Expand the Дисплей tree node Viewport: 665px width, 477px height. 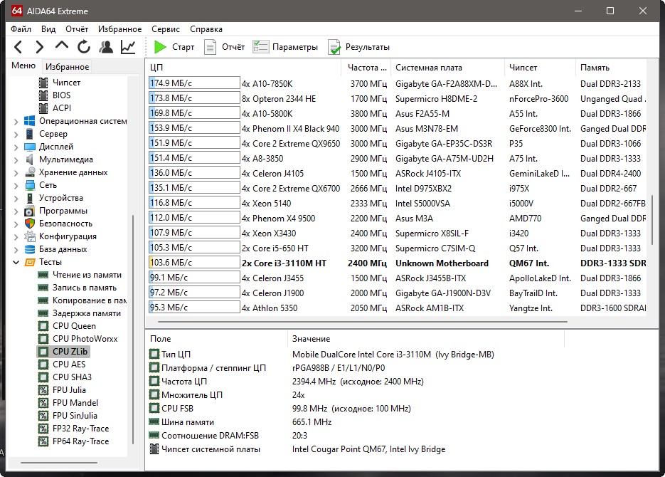16,147
